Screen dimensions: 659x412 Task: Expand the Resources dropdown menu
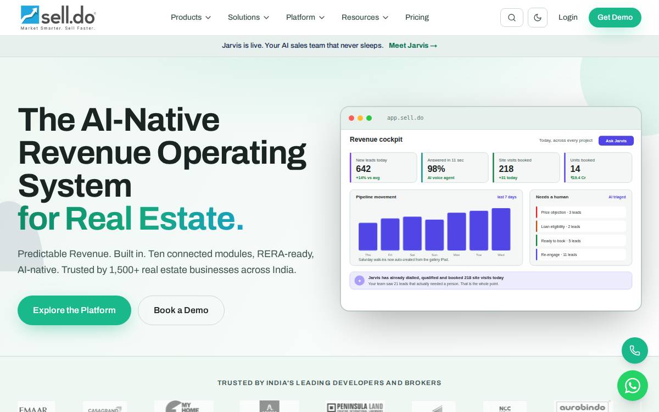(x=365, y=18)
